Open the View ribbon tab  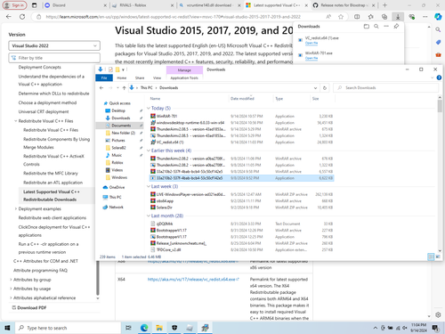157,78
